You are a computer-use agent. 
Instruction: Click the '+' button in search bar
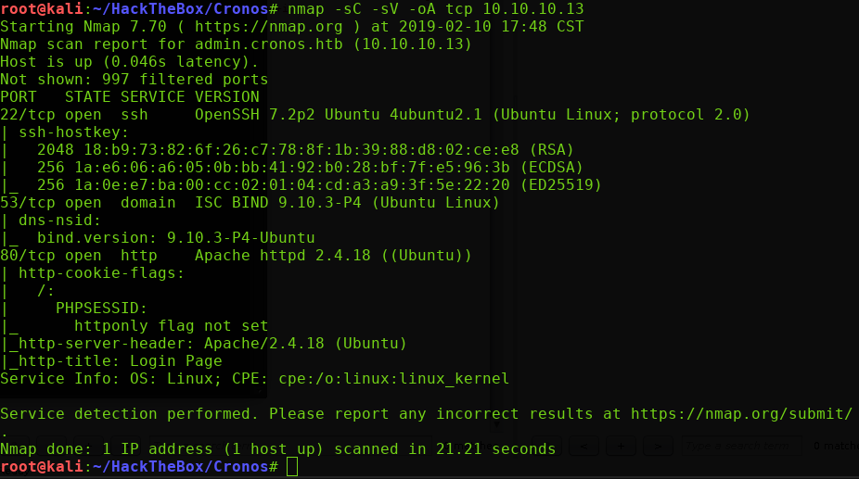620,447
